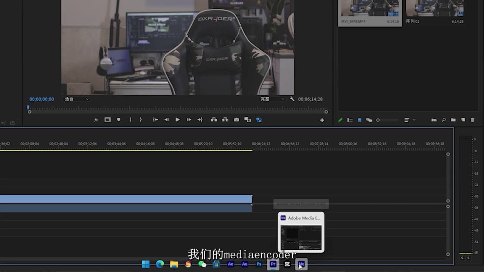Screen dimensions: 484x272
Task: Click the Find magnifier icon in project panel
Action: [444, 120]
